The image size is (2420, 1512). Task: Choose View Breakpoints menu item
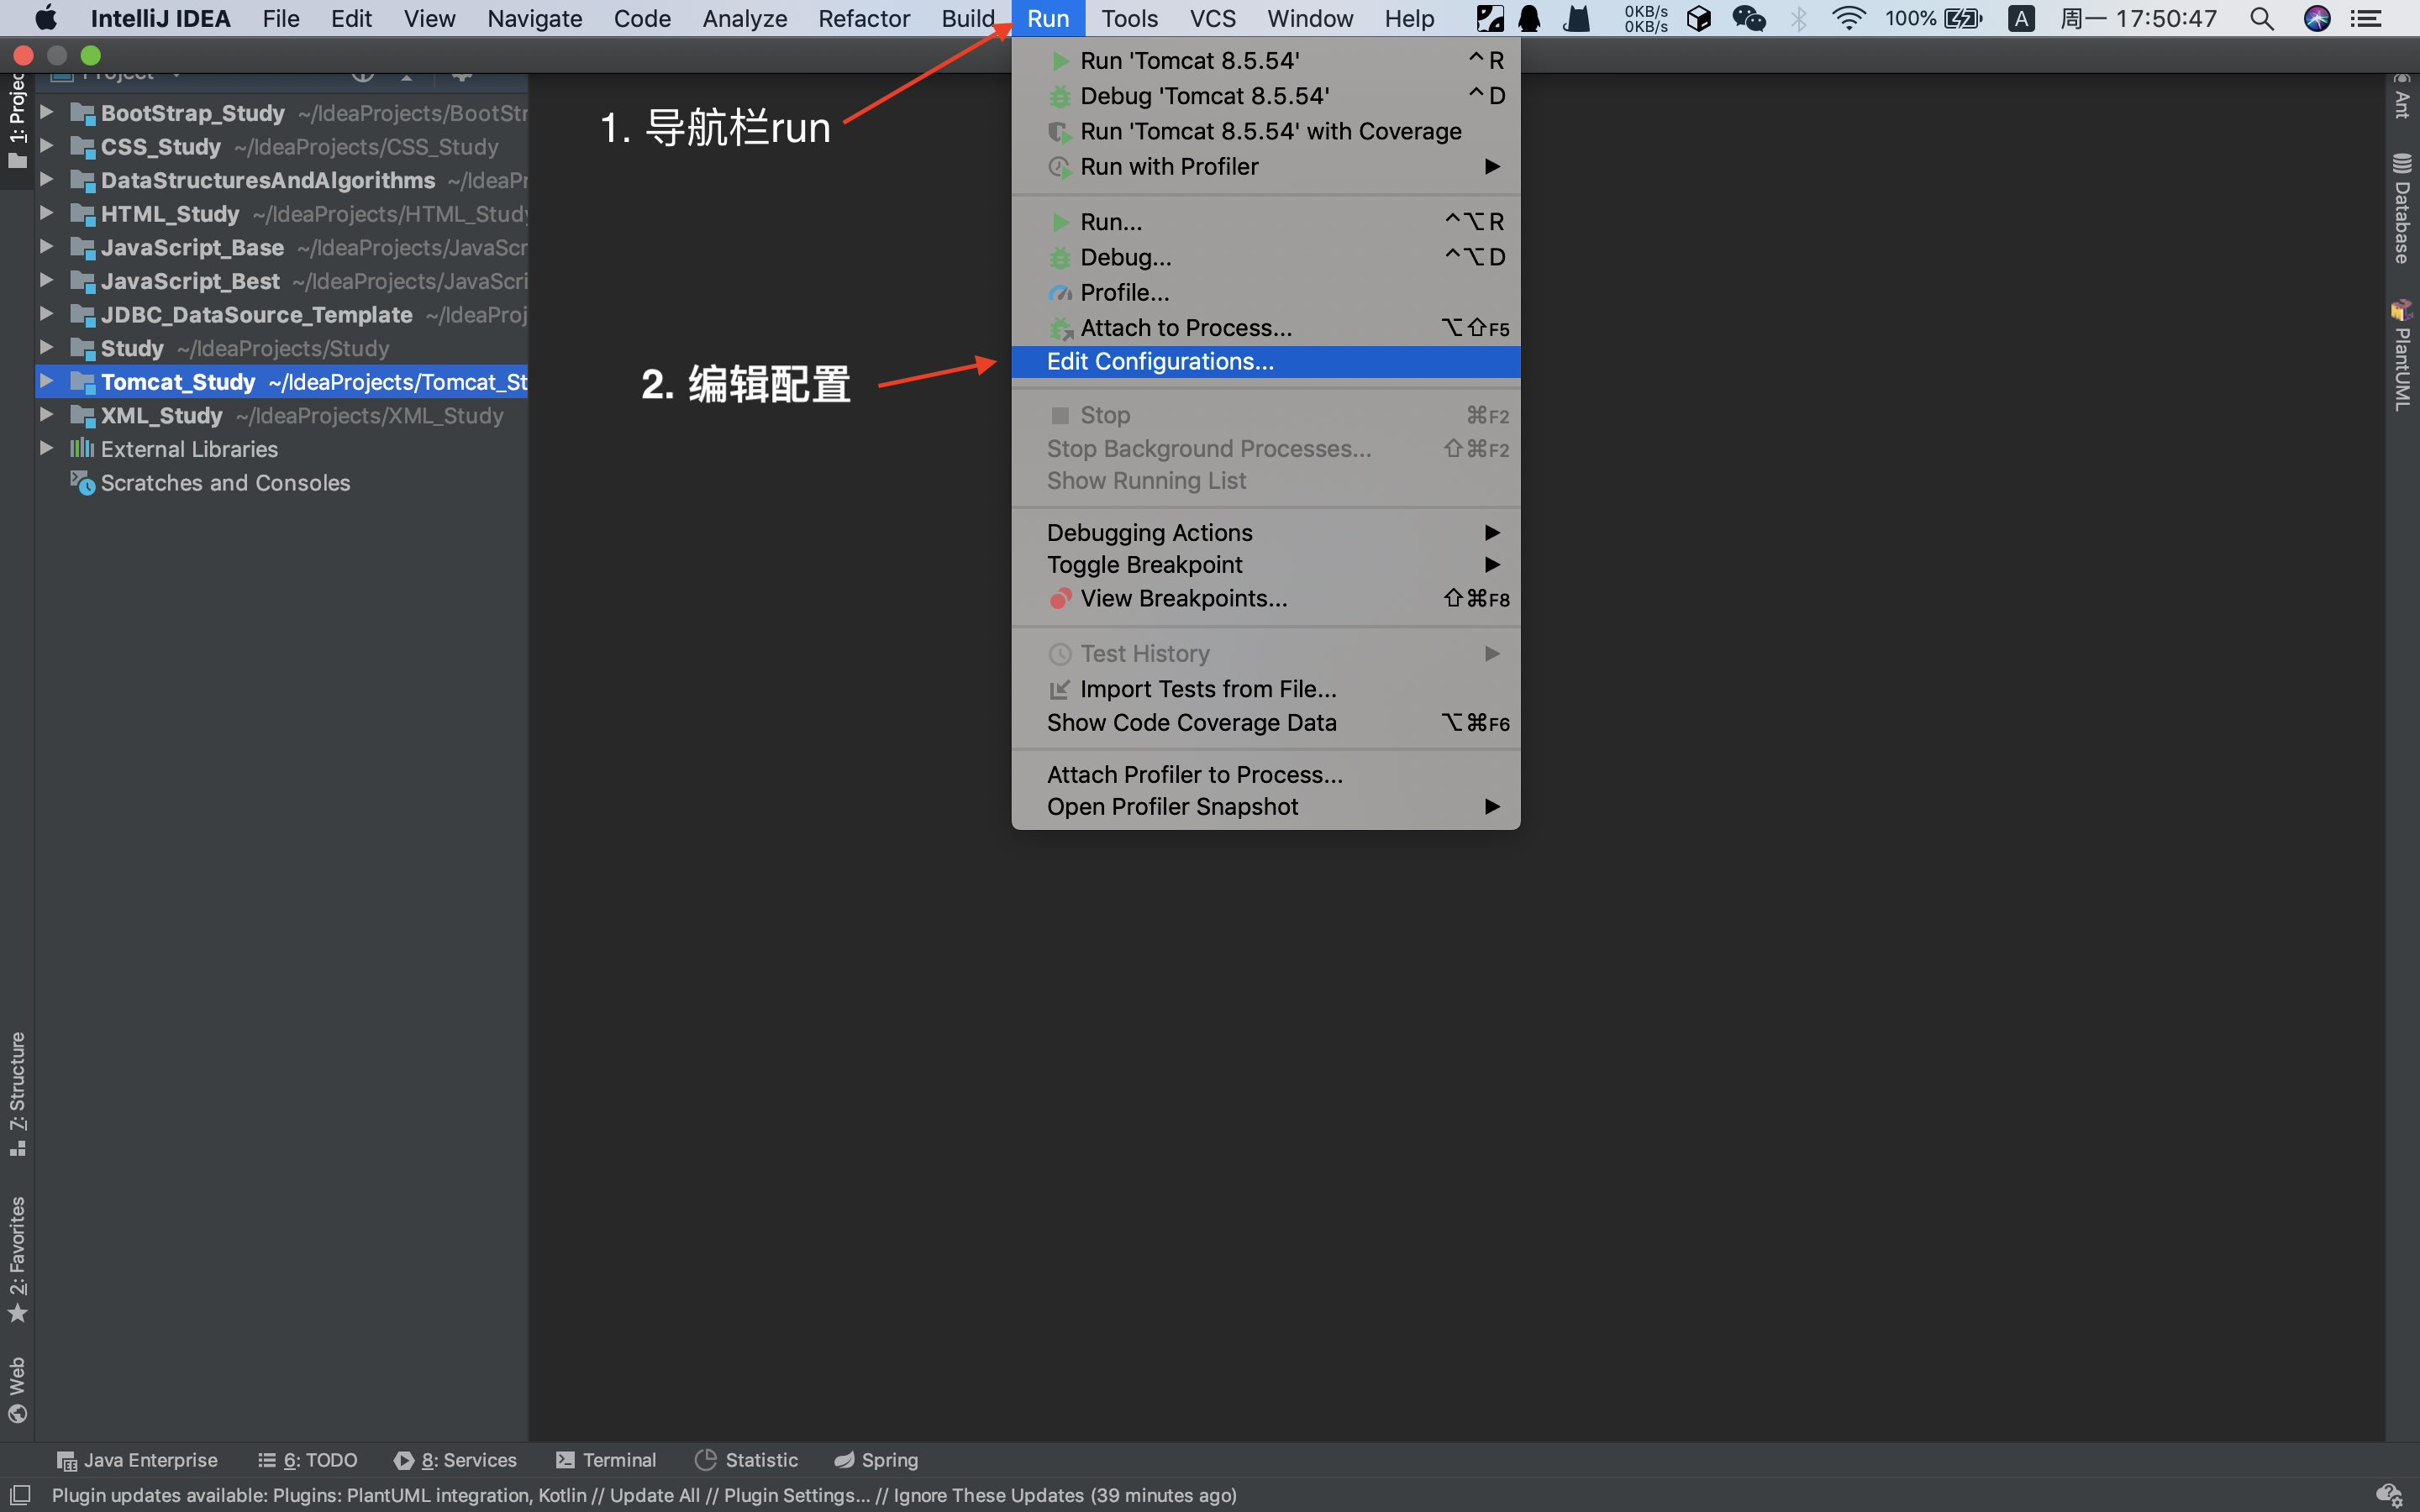[x=1183, y=598]
